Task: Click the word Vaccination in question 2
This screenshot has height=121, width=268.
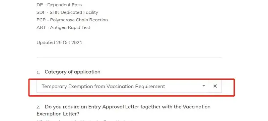Action: [x=197, y=107]
